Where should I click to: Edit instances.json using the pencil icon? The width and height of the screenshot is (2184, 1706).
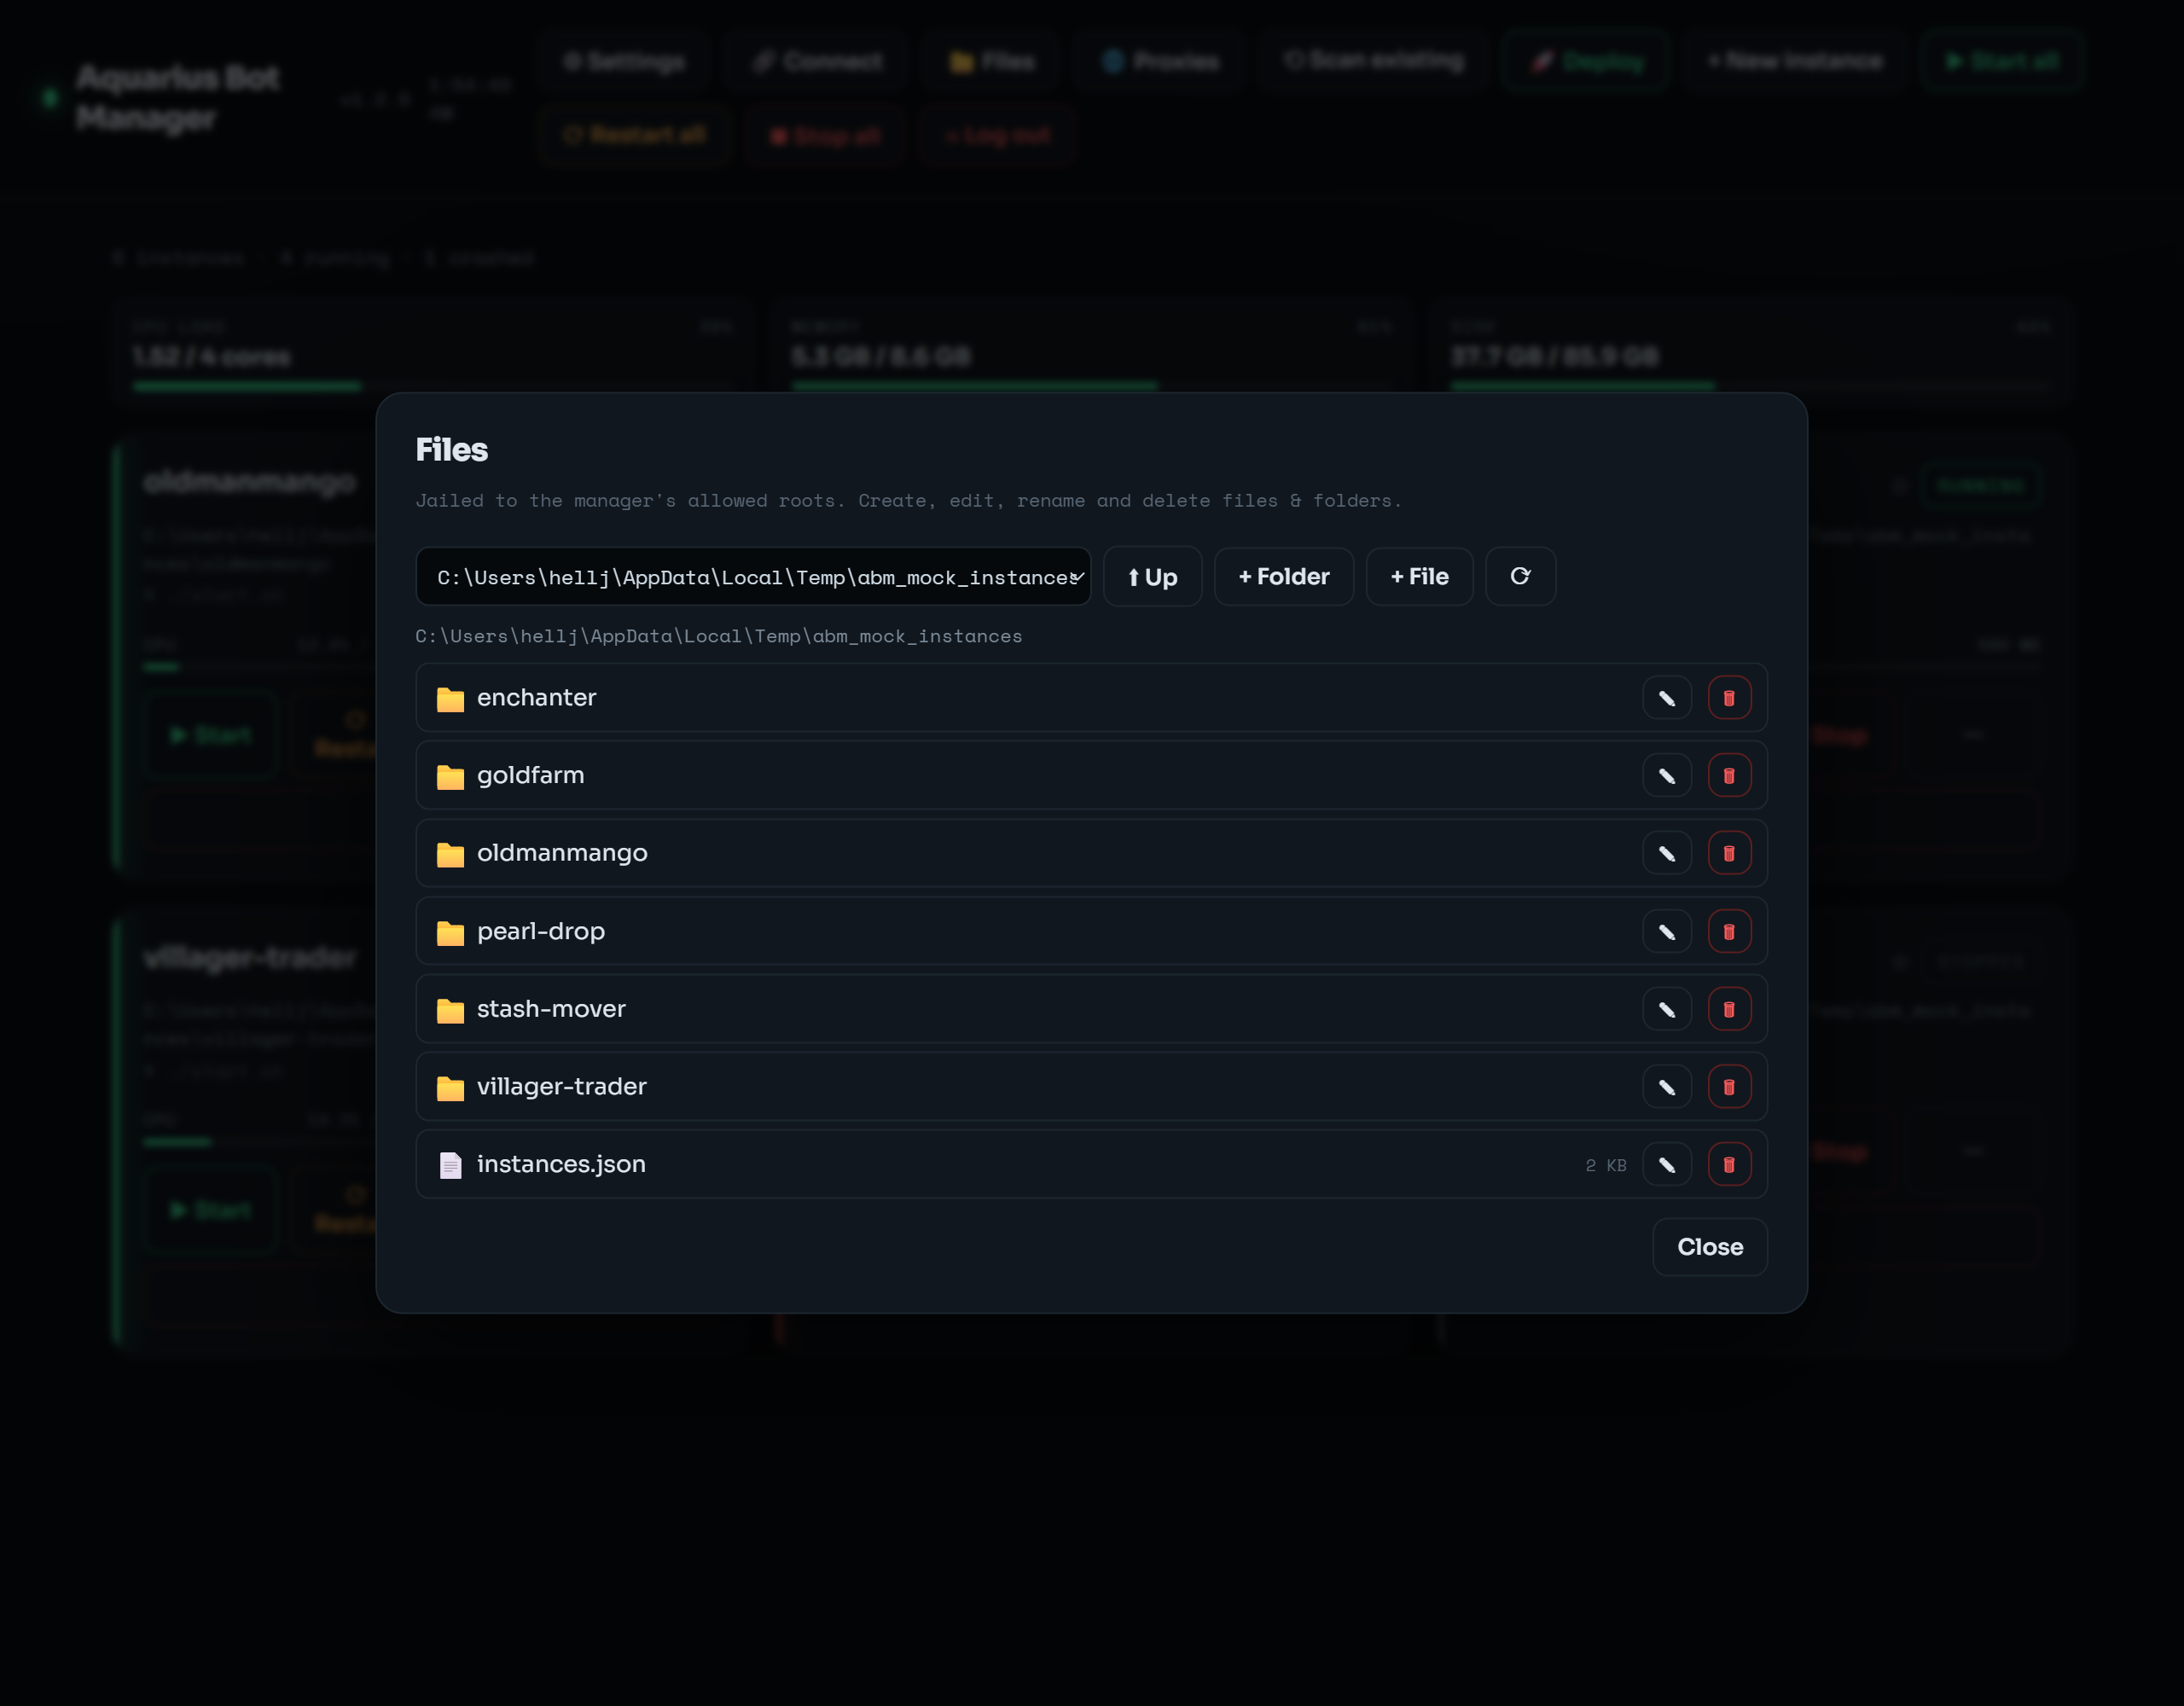(x=1666, y=1164)
